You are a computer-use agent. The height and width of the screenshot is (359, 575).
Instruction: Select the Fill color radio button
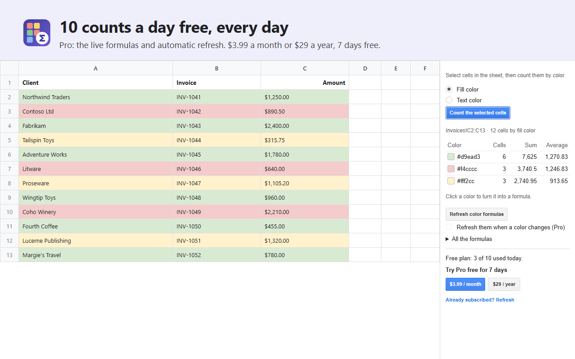[449, 89]
